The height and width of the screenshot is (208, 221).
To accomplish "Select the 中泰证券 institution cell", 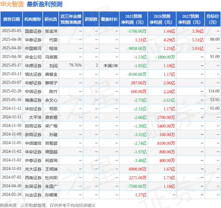I will [33, 160].
